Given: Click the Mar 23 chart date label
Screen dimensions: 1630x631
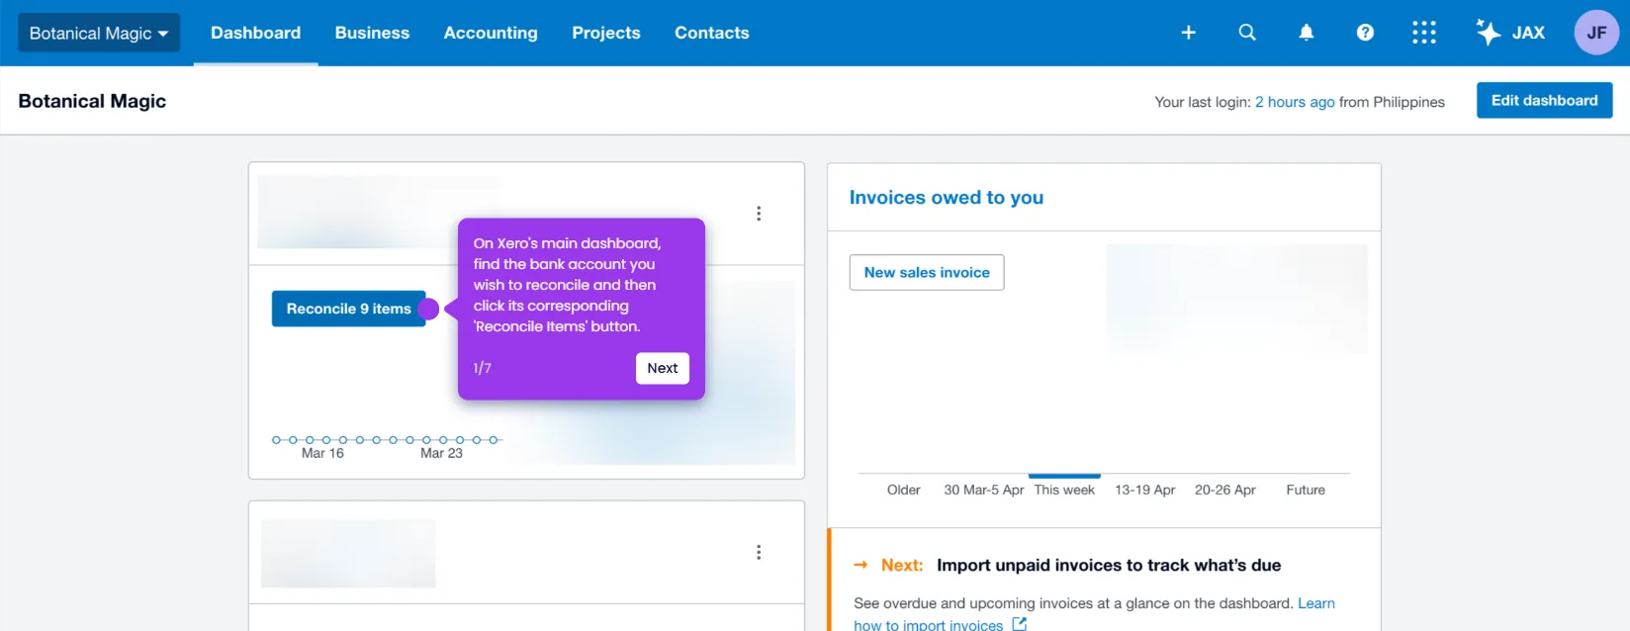Looking at the screenshot, I should pyautogui.click(x=441, y=453).
